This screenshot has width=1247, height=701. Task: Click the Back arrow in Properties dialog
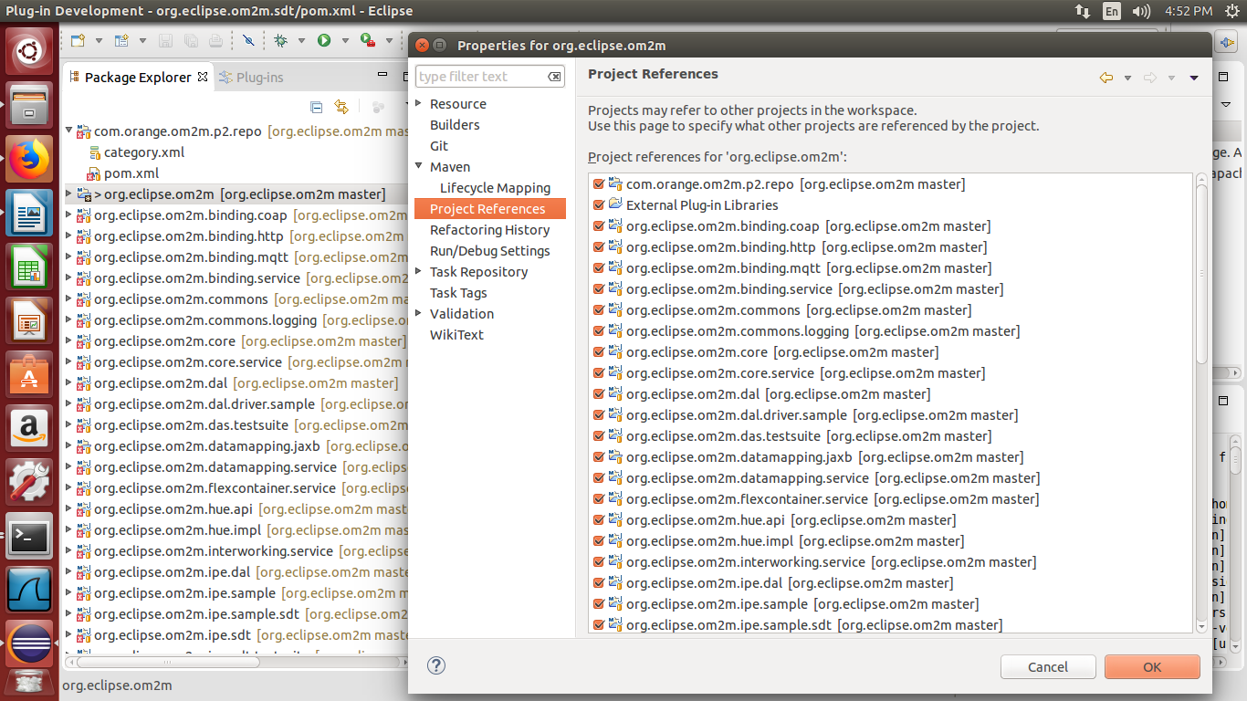click(x=1106, y=78)
